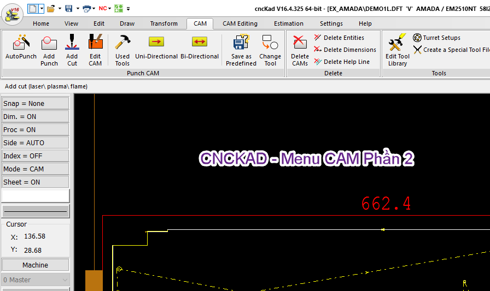Open the Help ribbon tab
490x291 pixels.
click(x=365, y=23)
